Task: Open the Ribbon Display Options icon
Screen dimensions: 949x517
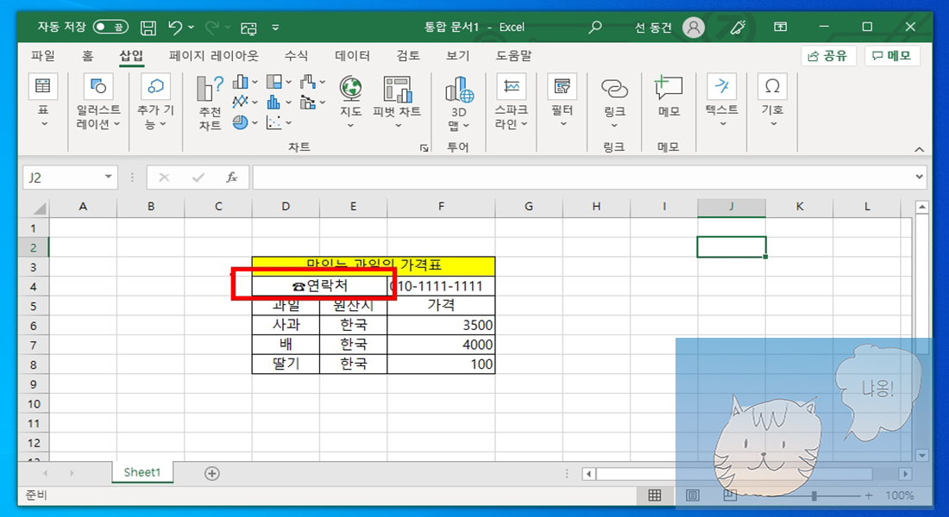Action: point(781,28)
